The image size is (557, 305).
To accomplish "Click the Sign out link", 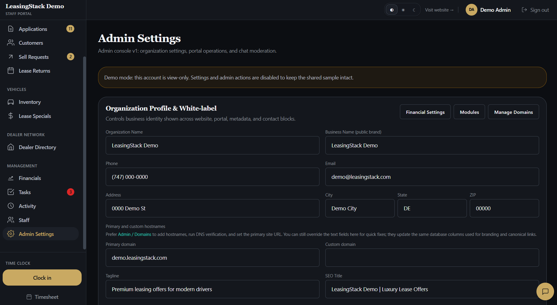I will pos(535,10).
